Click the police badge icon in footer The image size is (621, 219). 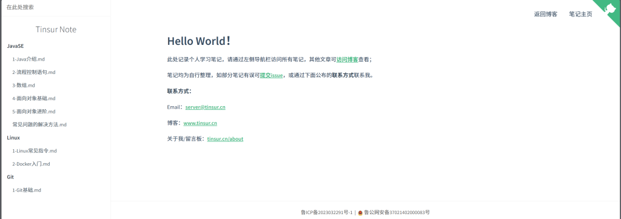point(360,213)
